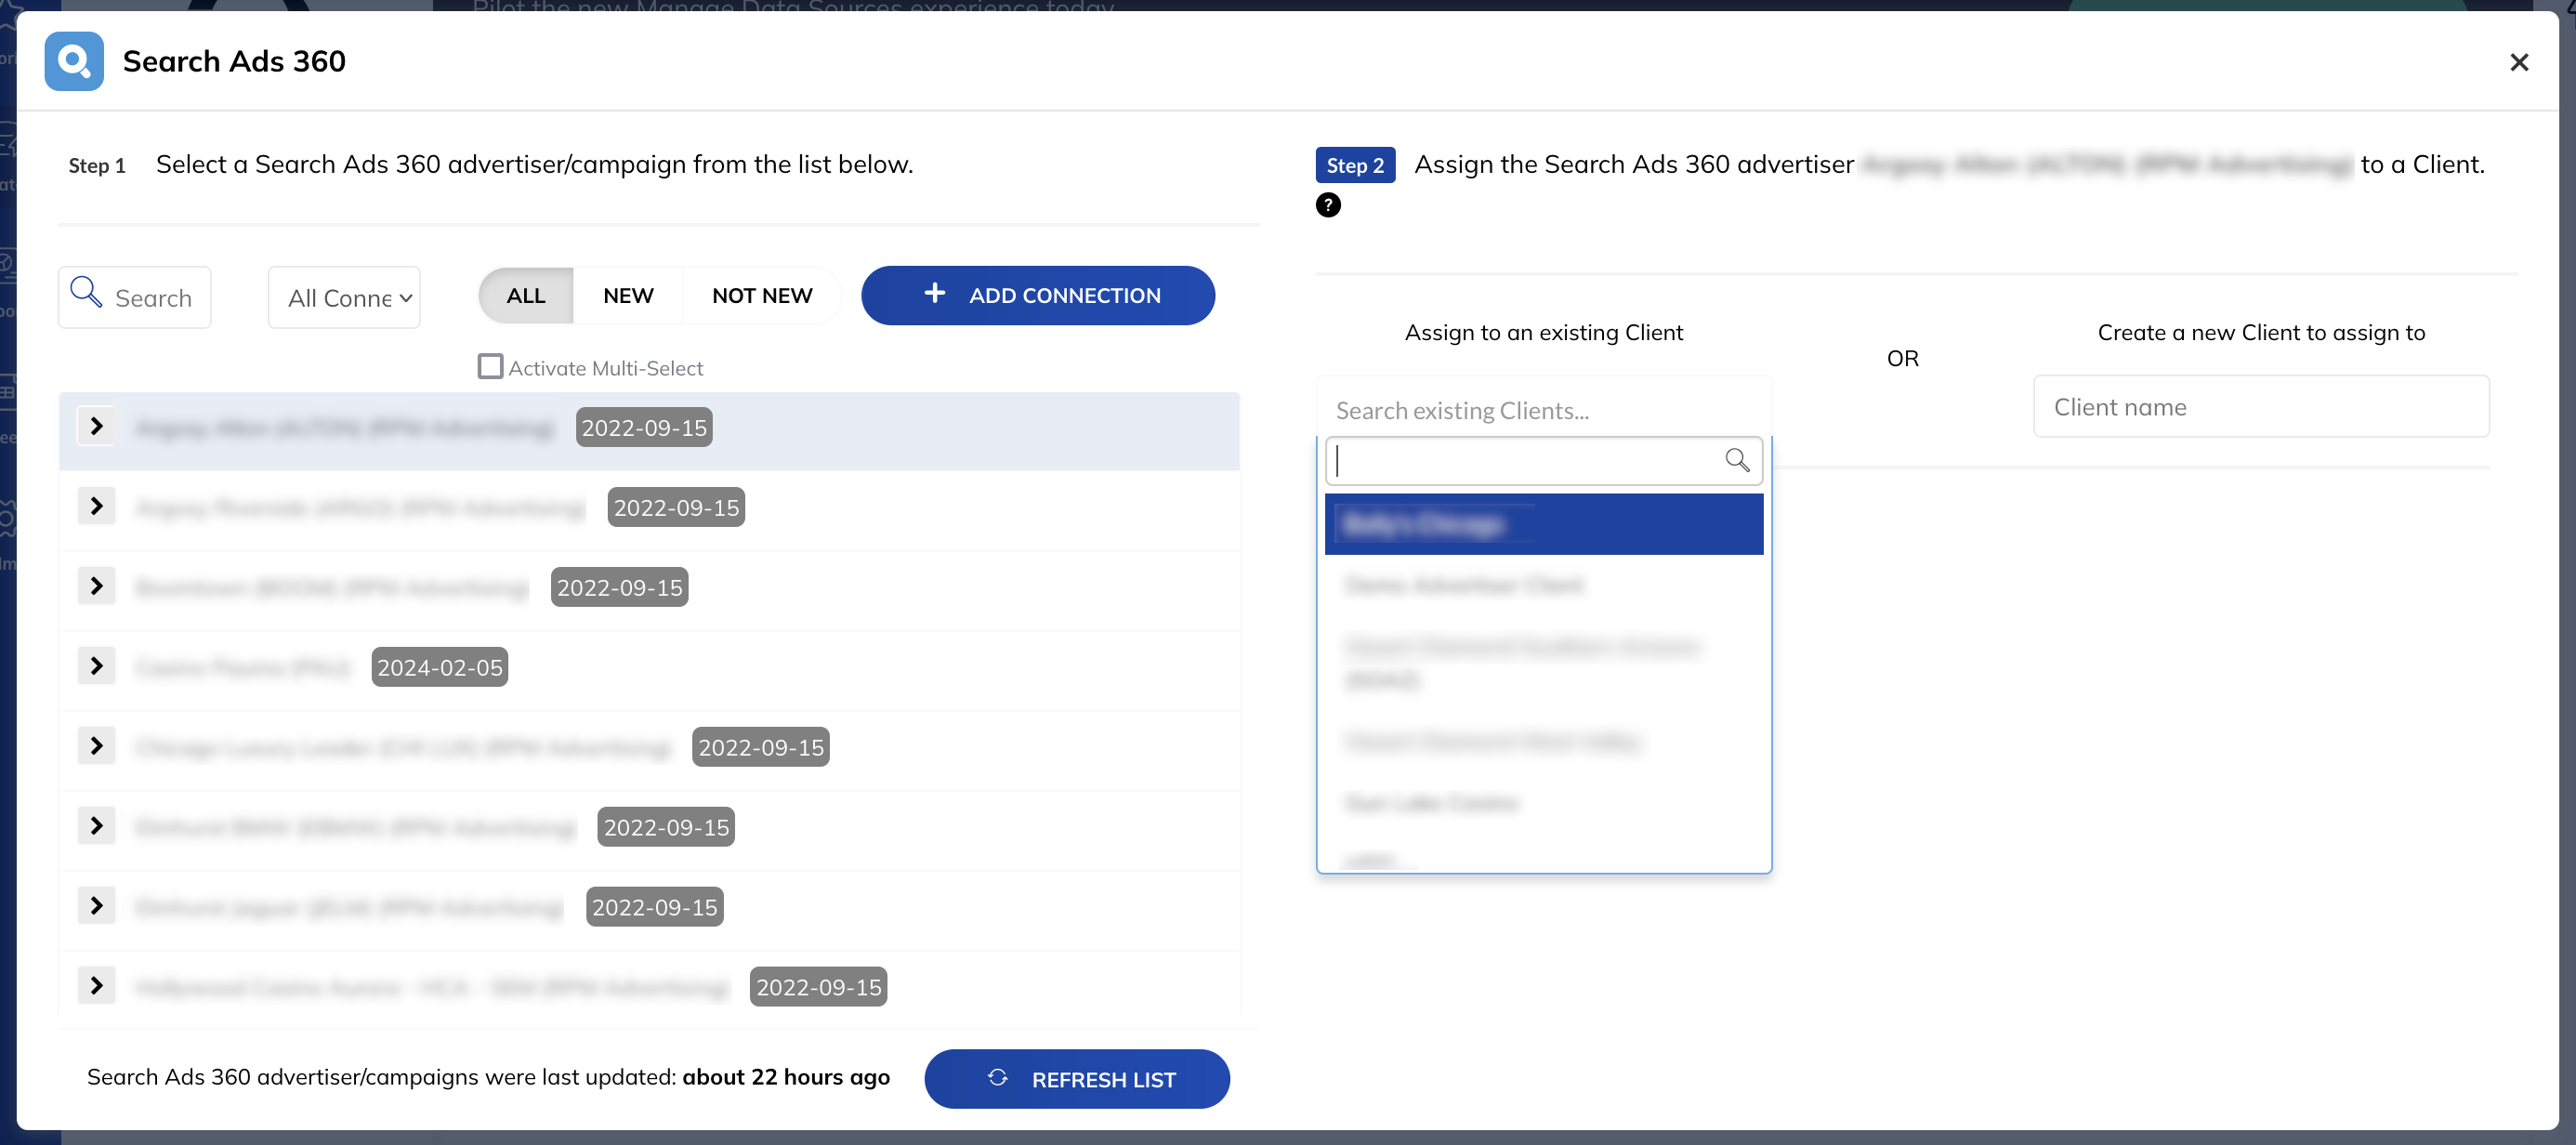The height and width of the screenshot is (1145, 2576).
Task: Expand the second advertiser row dated 2022-09-15
Action: (x=96, y=507)
